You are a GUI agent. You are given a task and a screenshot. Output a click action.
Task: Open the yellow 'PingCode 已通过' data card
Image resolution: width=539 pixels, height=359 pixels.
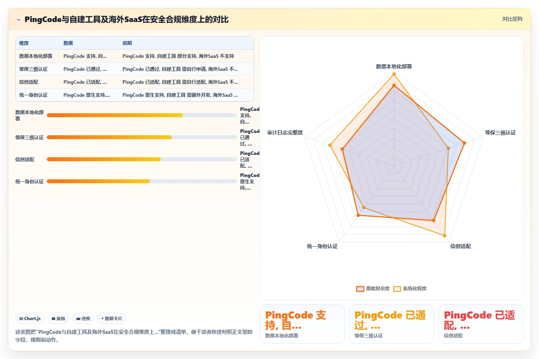click(392, 324)
